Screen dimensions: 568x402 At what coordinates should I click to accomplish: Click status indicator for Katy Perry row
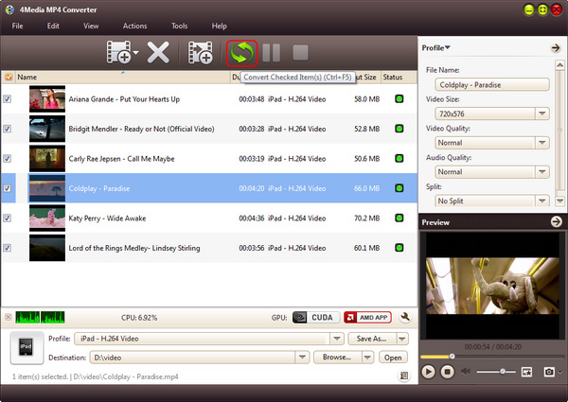[399, 218]
